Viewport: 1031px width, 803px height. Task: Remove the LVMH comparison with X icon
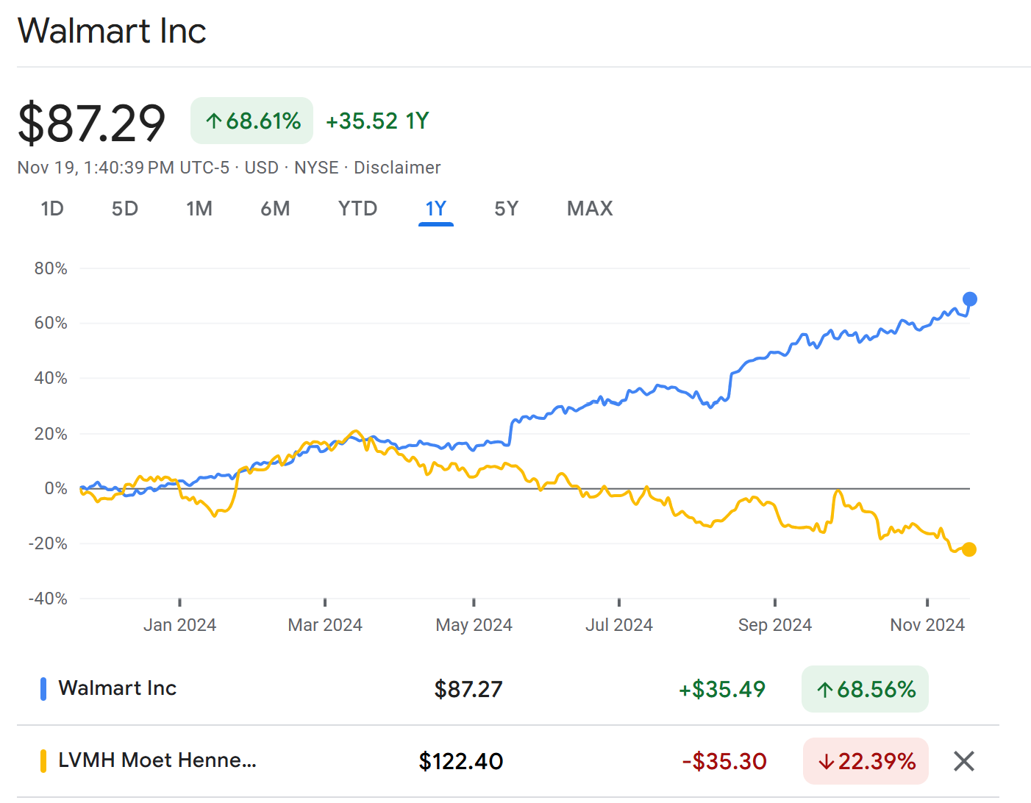[x=963, y=761]
